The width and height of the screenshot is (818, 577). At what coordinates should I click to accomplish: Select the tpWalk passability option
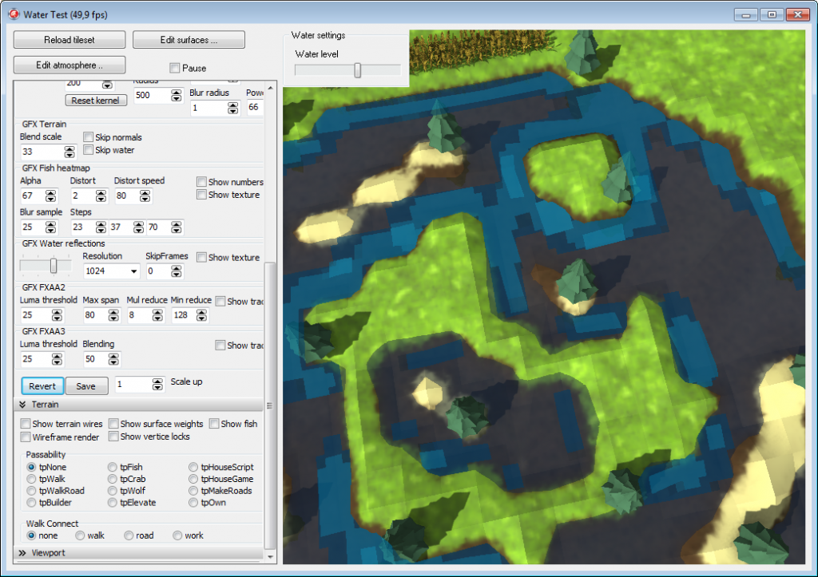(31, 479)
